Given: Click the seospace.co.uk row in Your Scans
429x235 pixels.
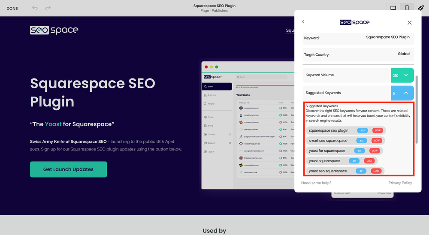Looking at the screenshot, I should click(266, 172).
